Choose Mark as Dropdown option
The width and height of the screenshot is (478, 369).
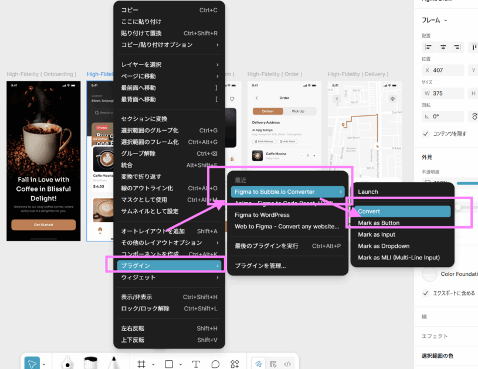coord(402,246)
